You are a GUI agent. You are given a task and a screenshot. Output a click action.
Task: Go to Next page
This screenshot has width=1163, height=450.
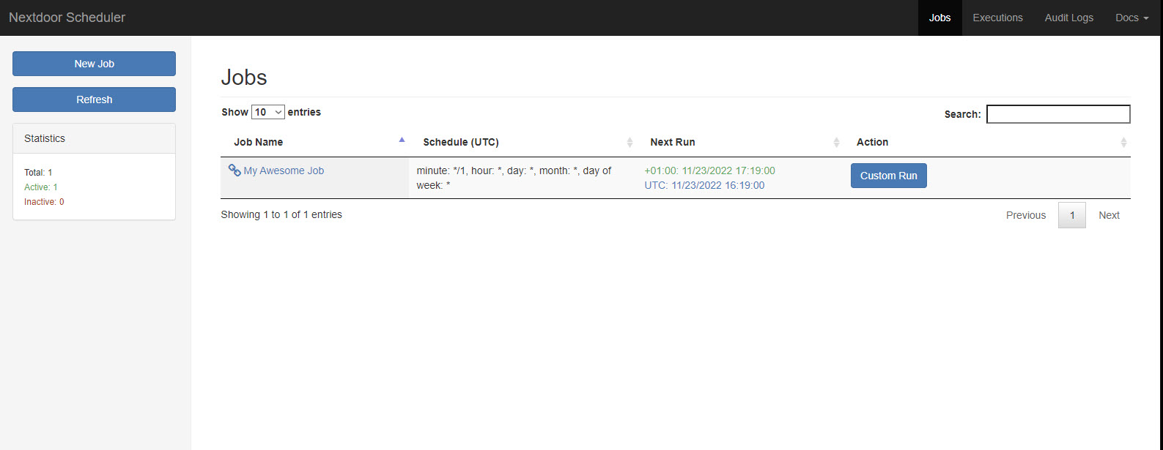(1109, 215)
